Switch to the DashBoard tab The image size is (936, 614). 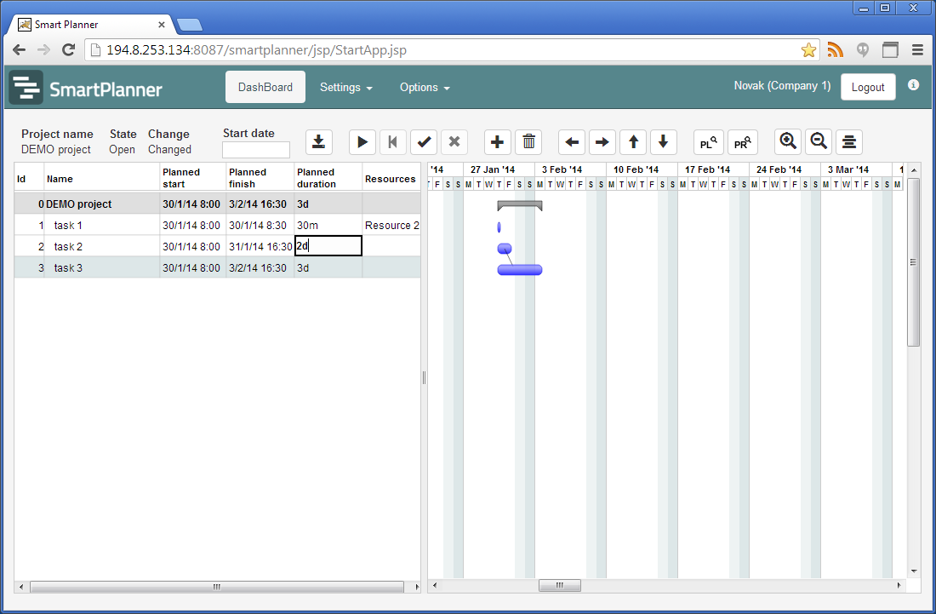[x=265, y=87]
